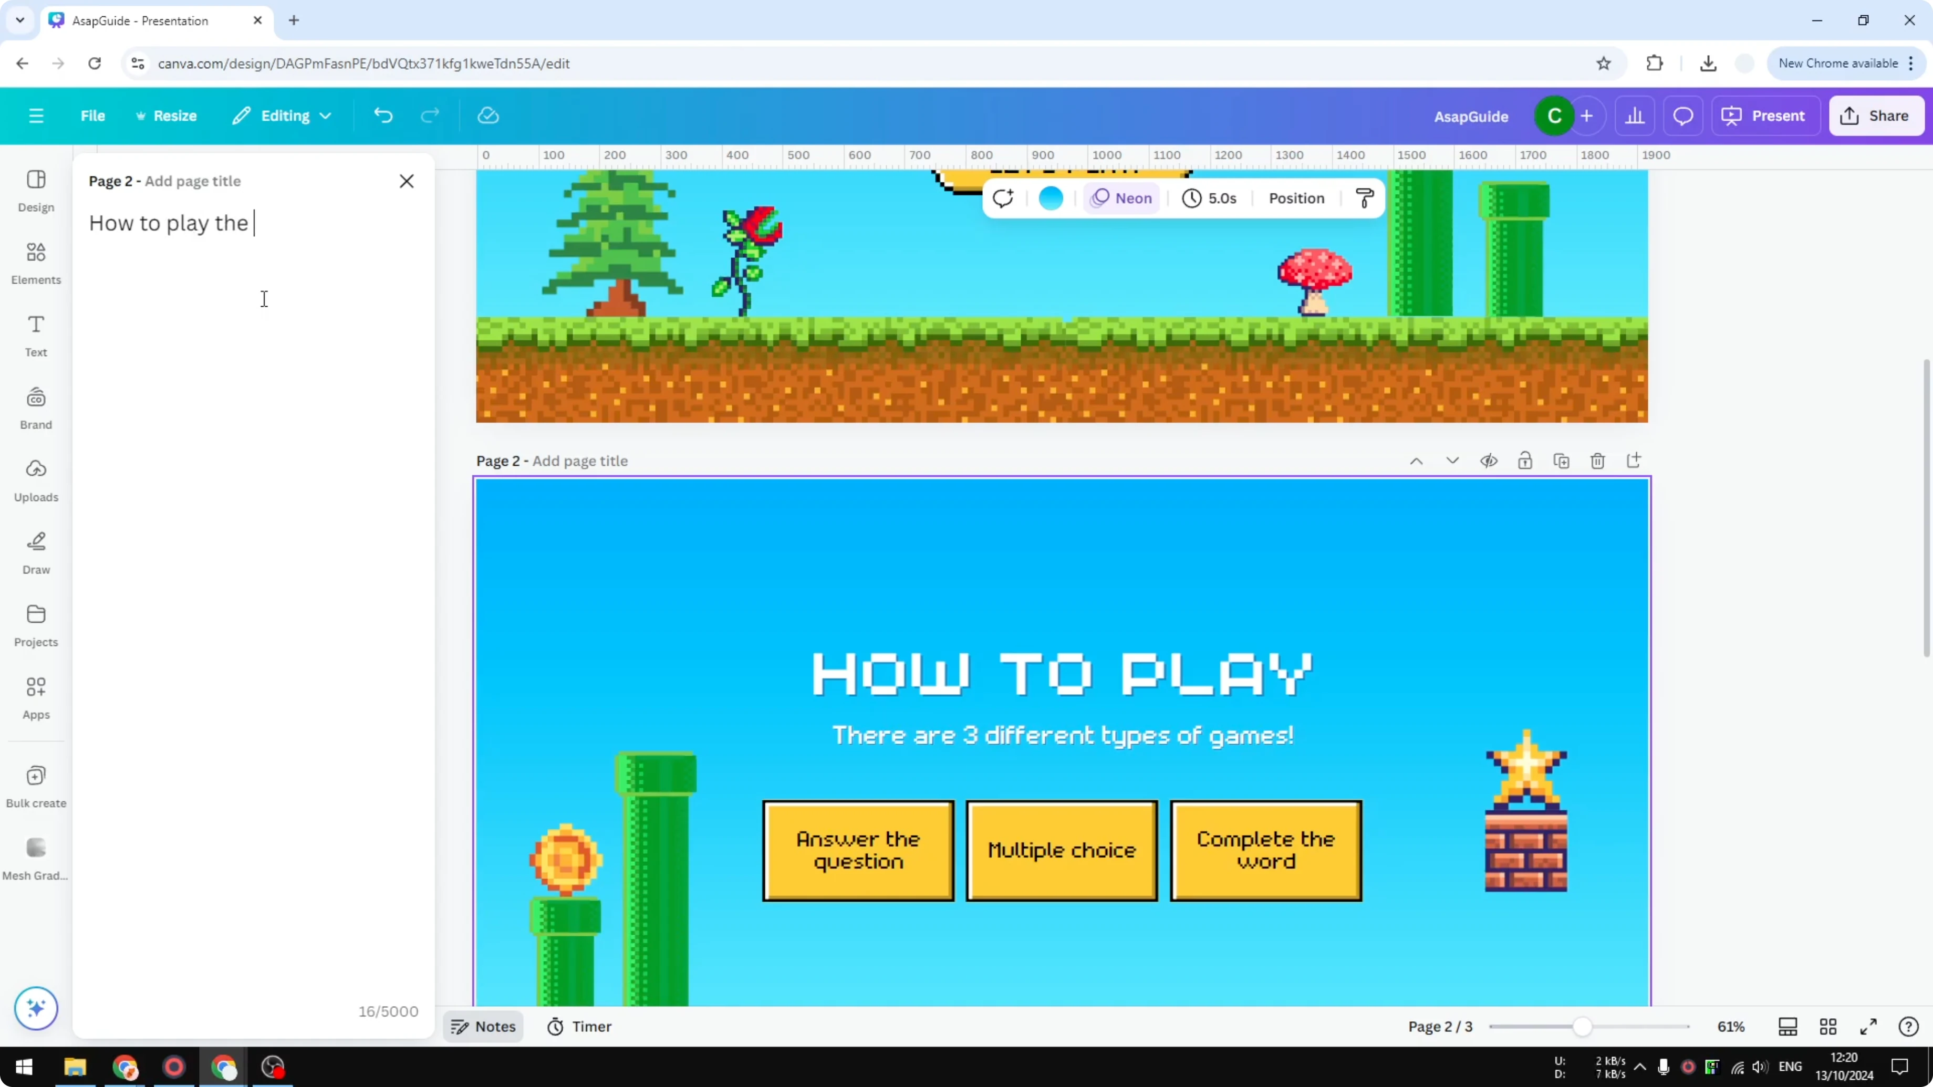Open the Chrome tab search dropdown
The image size is (1933, 1087).
pos(20,20)
